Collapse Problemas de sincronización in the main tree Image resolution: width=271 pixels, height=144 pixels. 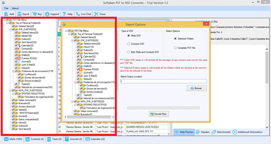point(13,71)
